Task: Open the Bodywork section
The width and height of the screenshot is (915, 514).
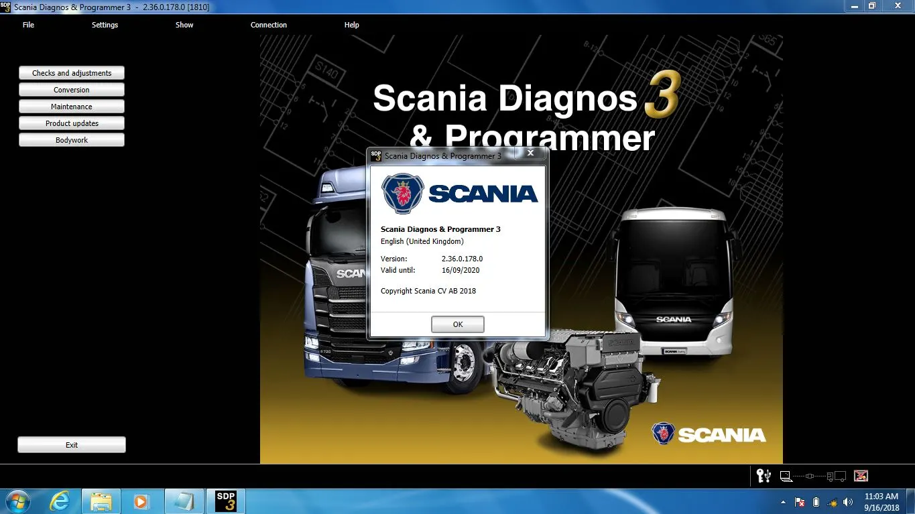Action: coord(72,140)
